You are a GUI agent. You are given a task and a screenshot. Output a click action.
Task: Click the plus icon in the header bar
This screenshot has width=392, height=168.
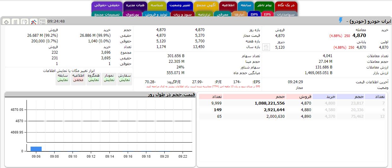tap(6, 22)
